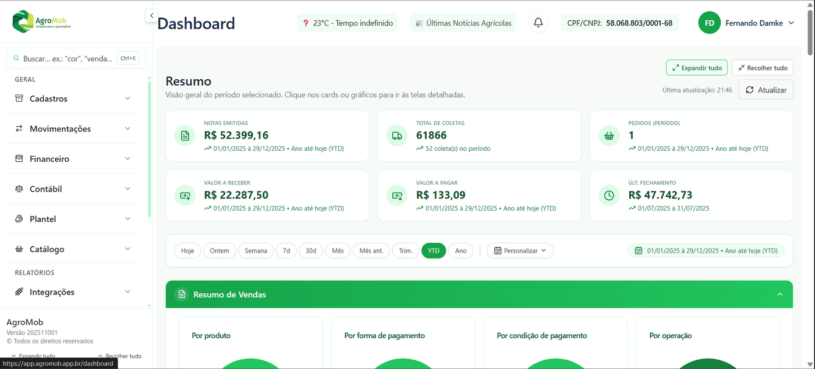Click the search magnifier icon

tap(16, 58)
